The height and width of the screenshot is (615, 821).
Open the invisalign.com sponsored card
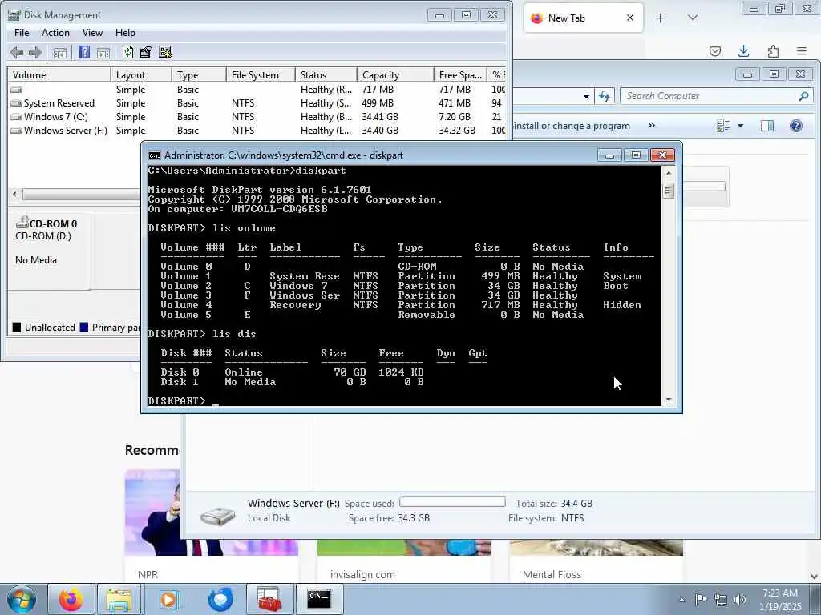pyautogui.click(x=404, y=561)
